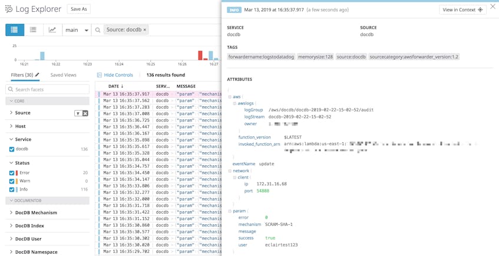Collapse the param attribute node

pos(229,211)
